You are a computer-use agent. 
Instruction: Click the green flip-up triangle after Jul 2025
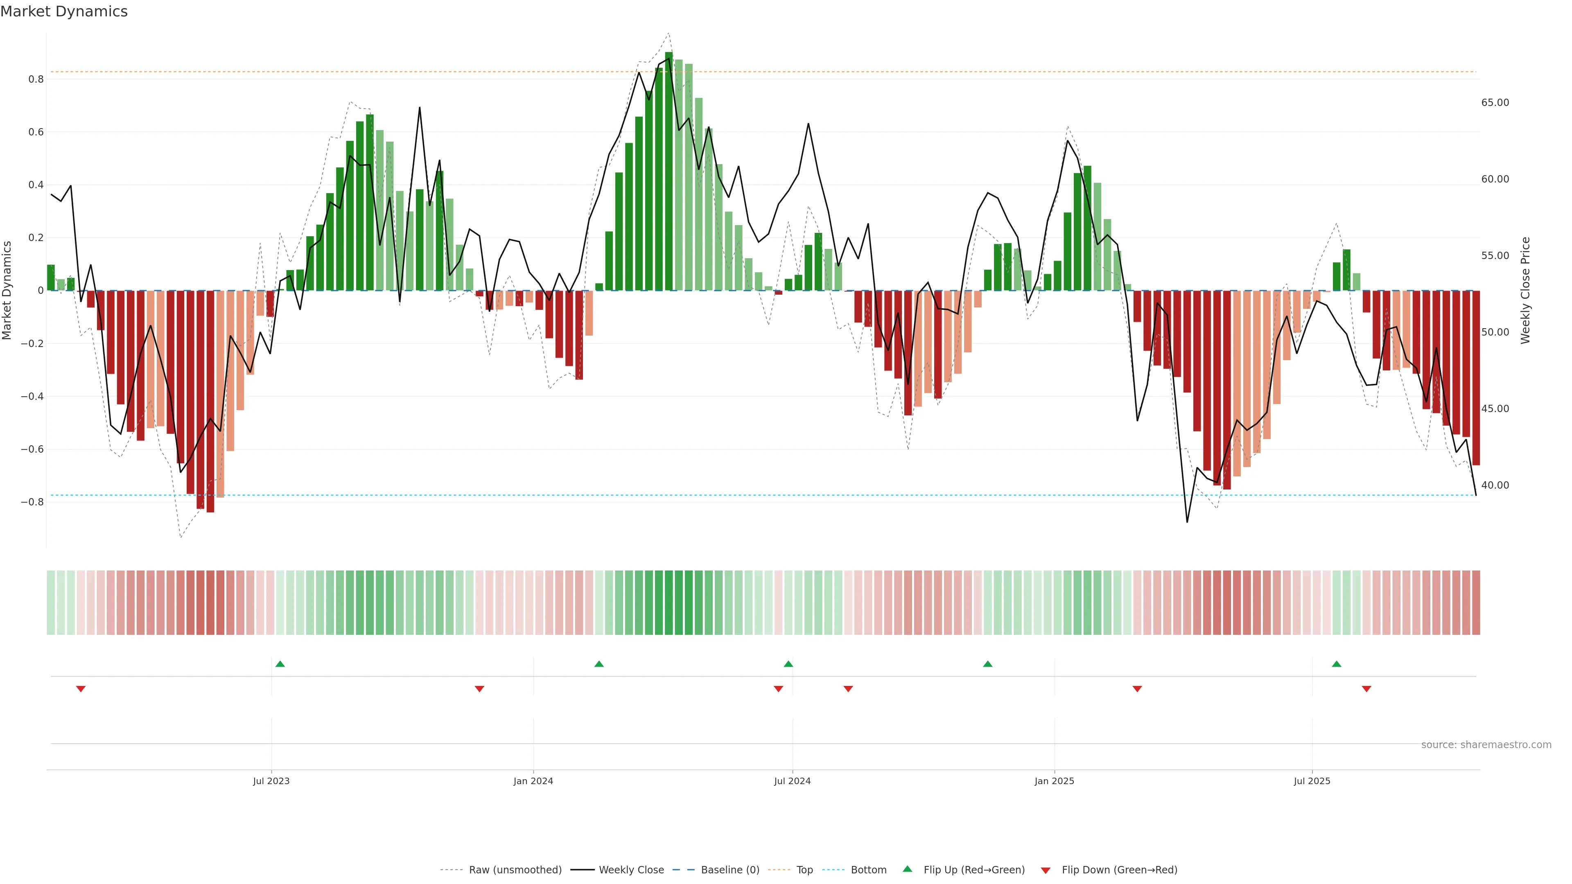click(x=1337, y=664)
